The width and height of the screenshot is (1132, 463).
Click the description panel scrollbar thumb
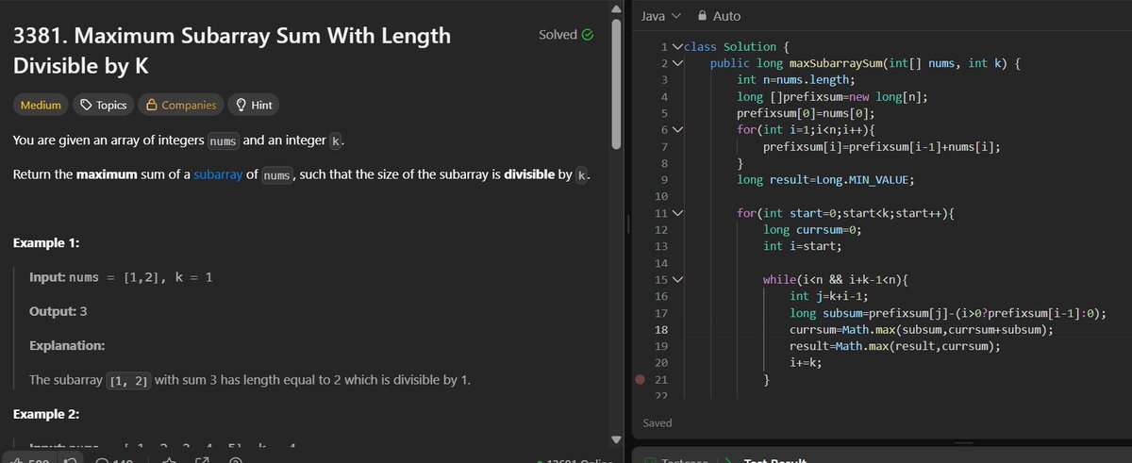(617, 85)
